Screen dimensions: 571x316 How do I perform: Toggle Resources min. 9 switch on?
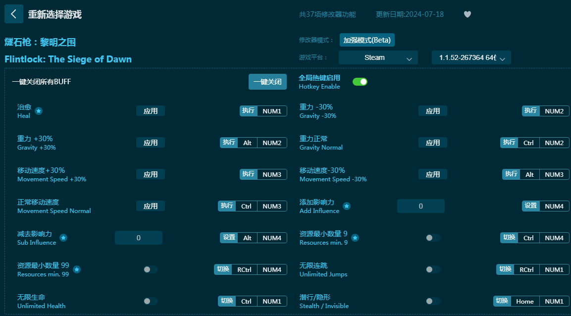click(x=433, y=238)
